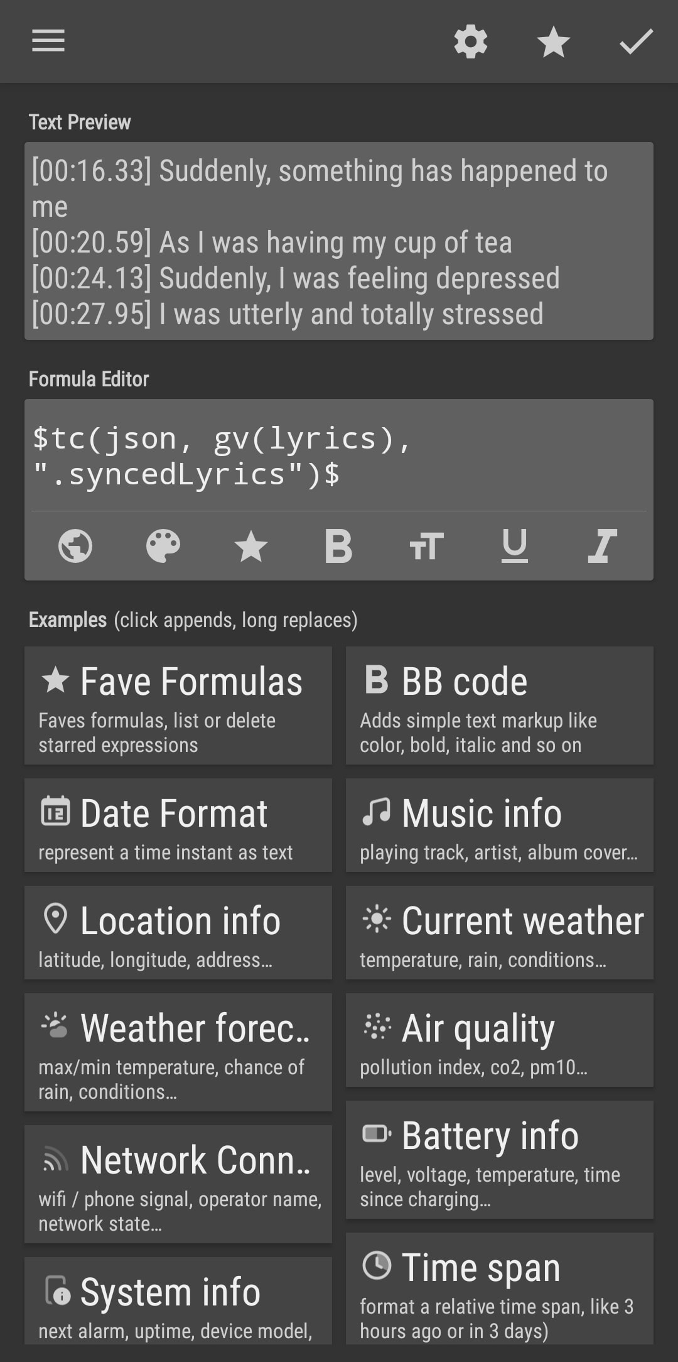The image size is (678, 1362).
Task: Open the Location info example
Action: pyautogui.click(x=178, y=932)
